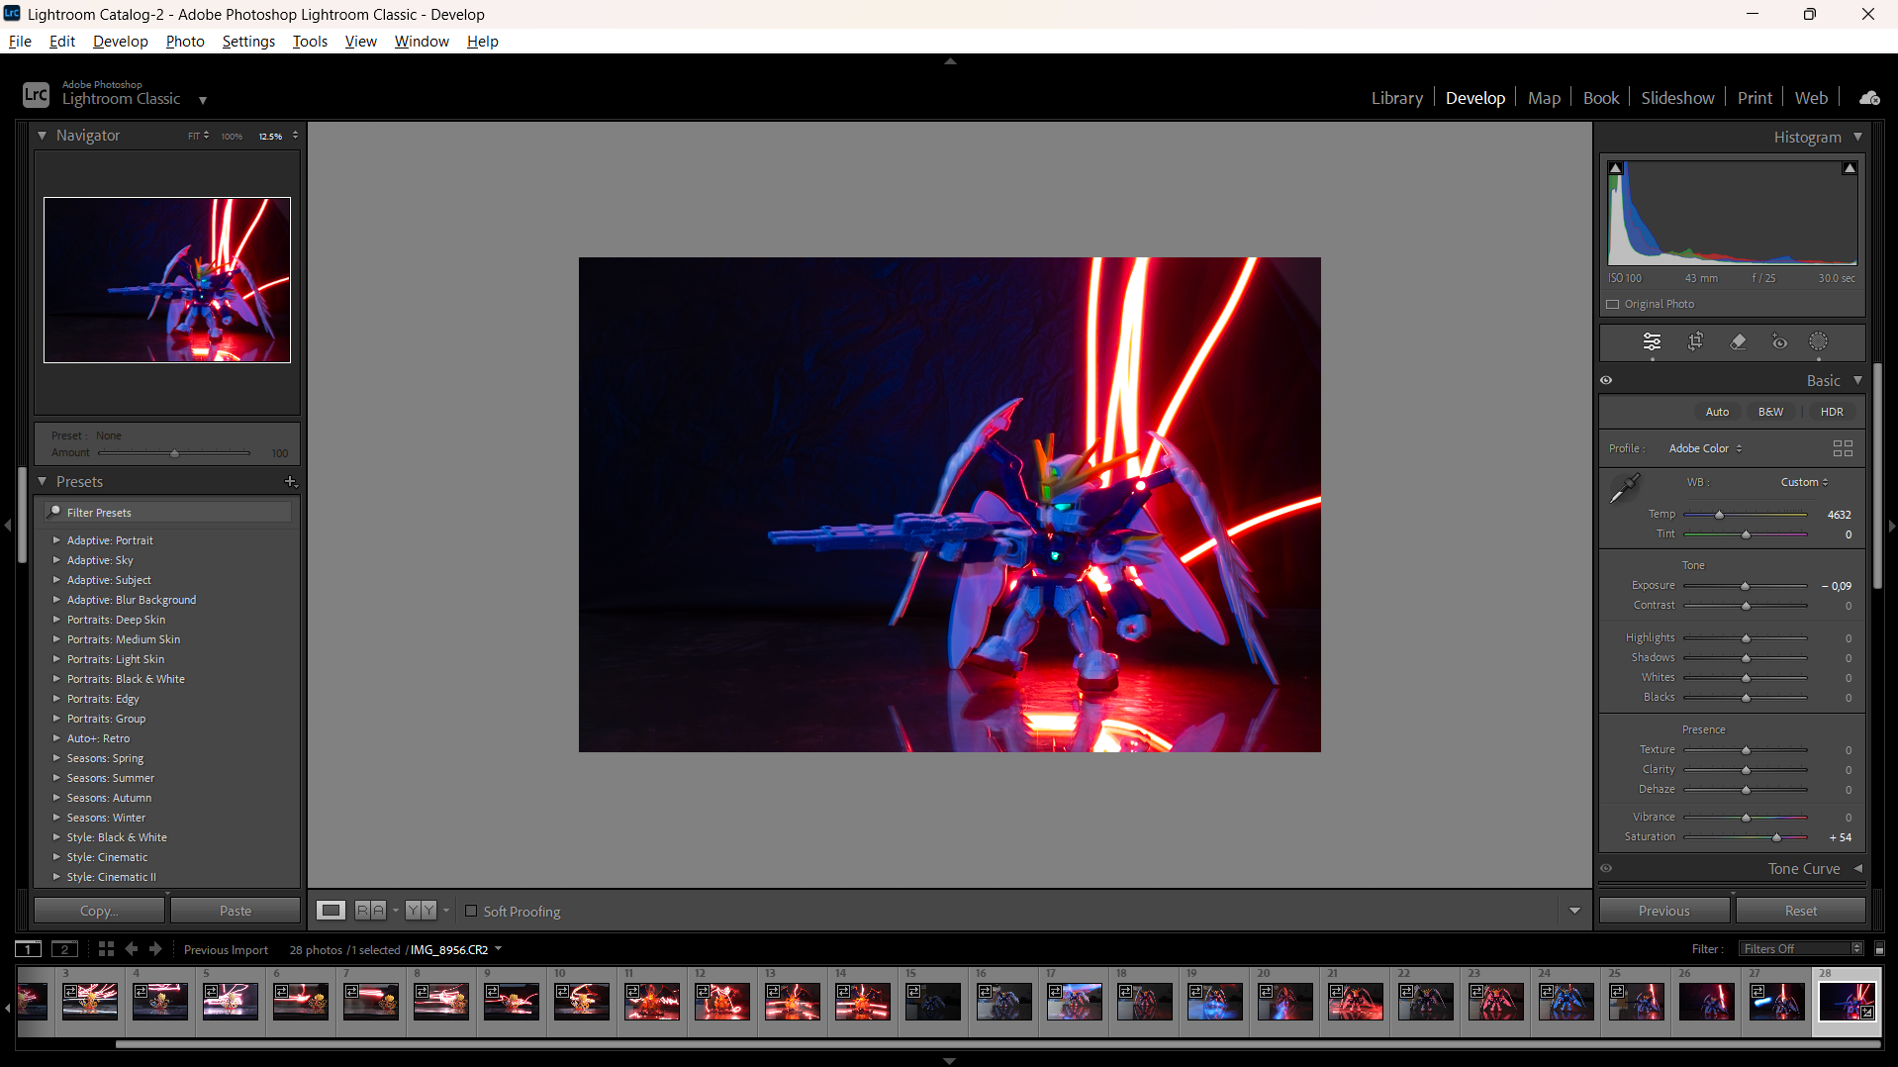1898x1067 pixels.
Task: Click the Reset button
Action: pos(1800,911)
